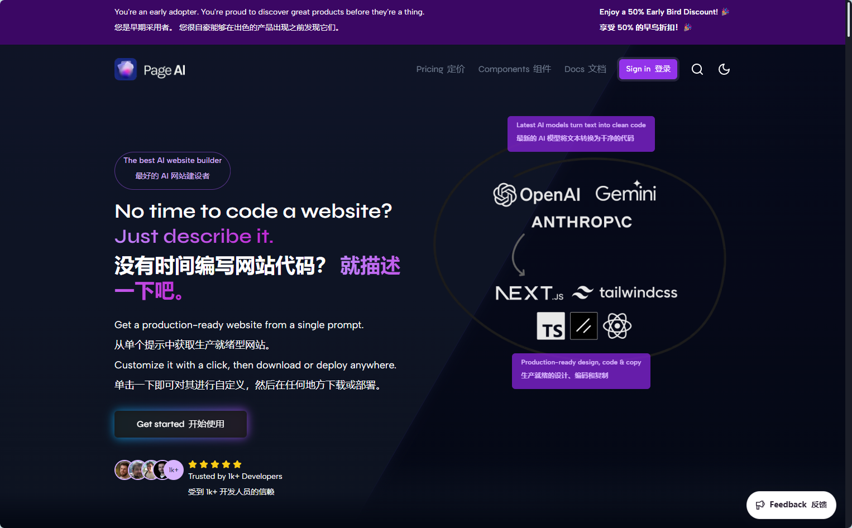This screenshot has width=852, height=528.
Task: Click "No time to code a website?" heading
Action: click(x=253, y=211)
